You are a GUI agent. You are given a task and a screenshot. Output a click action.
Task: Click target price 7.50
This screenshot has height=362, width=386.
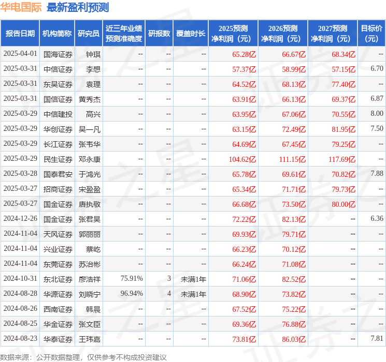point(377,128)
